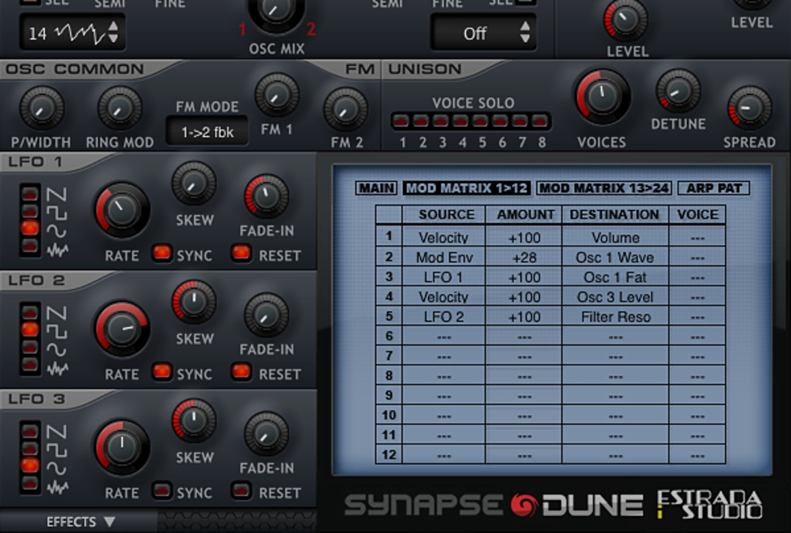Click the FM 1 knob
791x533 pixels.
click(277, 95)
